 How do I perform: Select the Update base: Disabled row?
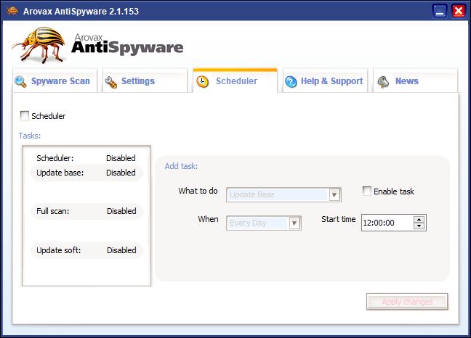coord(86,173)
